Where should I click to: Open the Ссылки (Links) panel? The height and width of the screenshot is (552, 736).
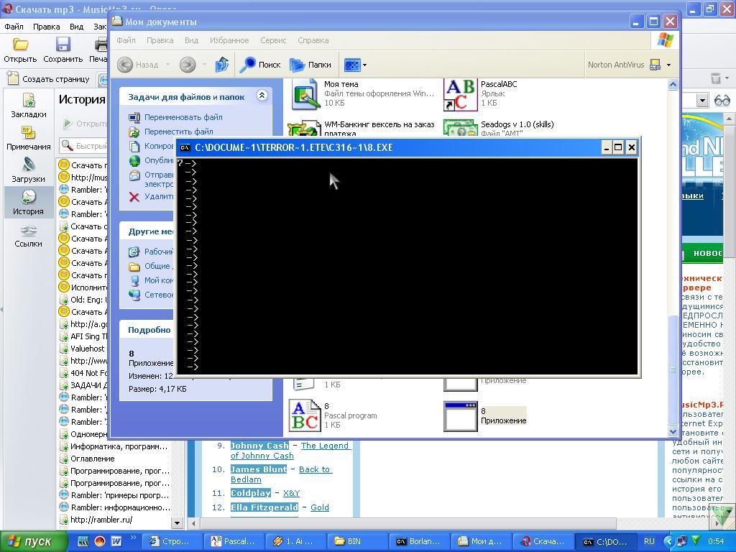(29, 235)
